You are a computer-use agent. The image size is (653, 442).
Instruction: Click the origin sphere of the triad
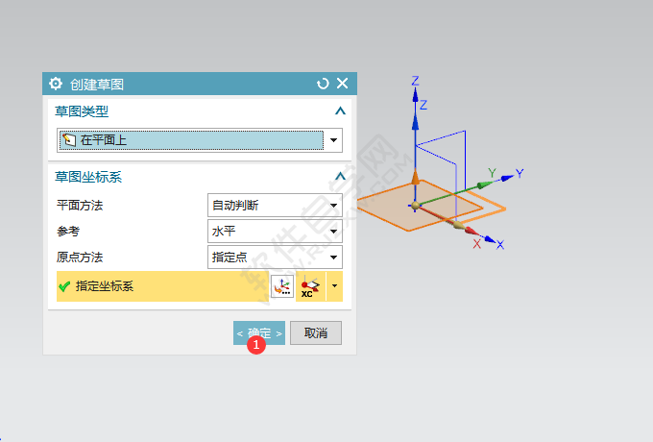pos(415,206)
